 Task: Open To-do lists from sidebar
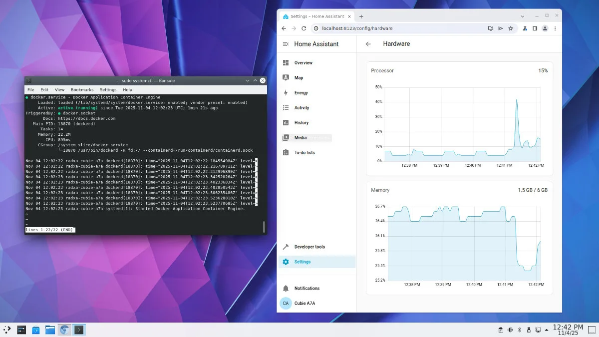(x=304, y=153)
